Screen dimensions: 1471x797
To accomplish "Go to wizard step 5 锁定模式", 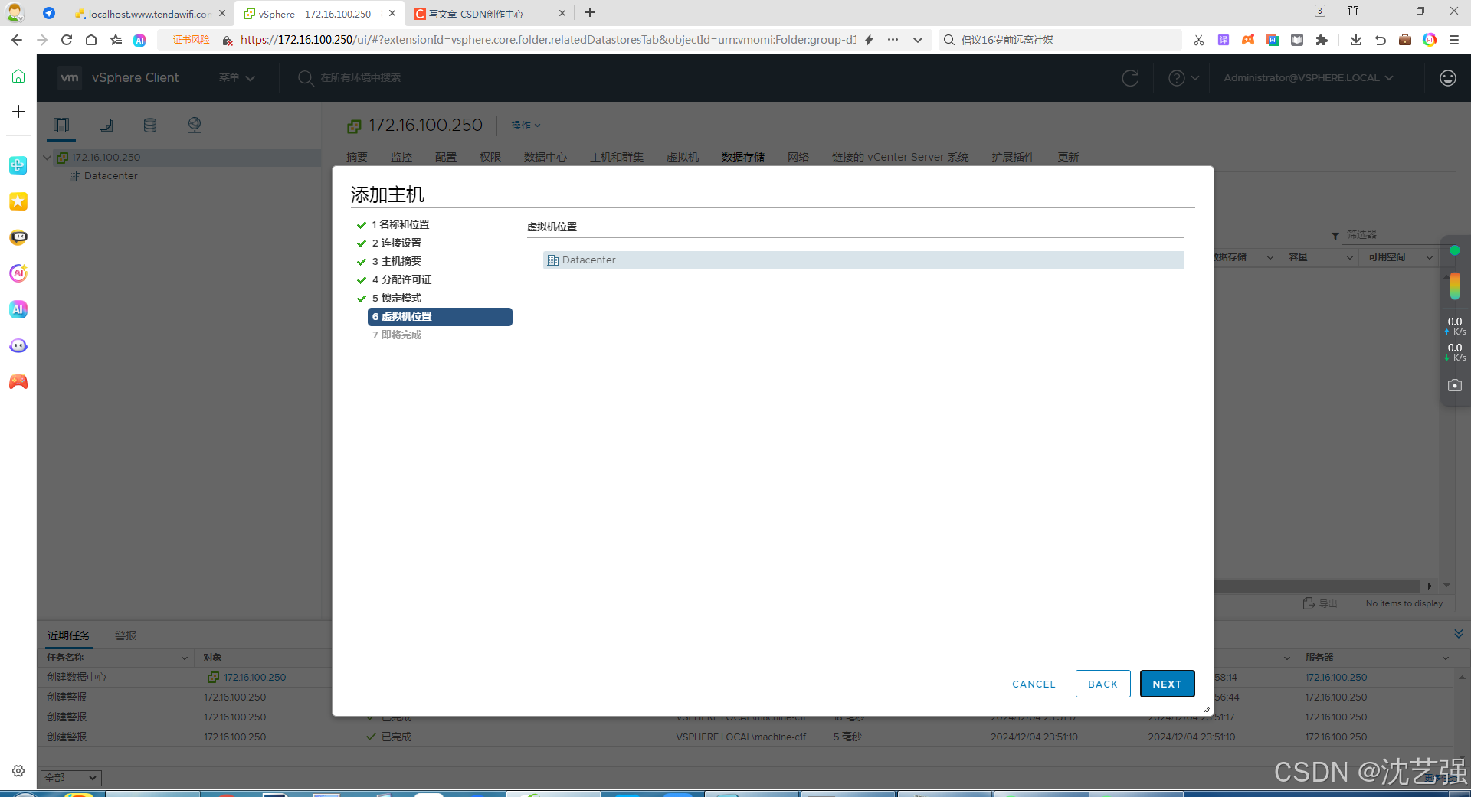I will click(x=396, y=298).
